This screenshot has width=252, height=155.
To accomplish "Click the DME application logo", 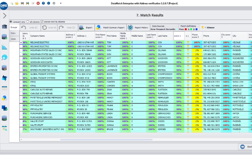I will click(x=4, y=6).
